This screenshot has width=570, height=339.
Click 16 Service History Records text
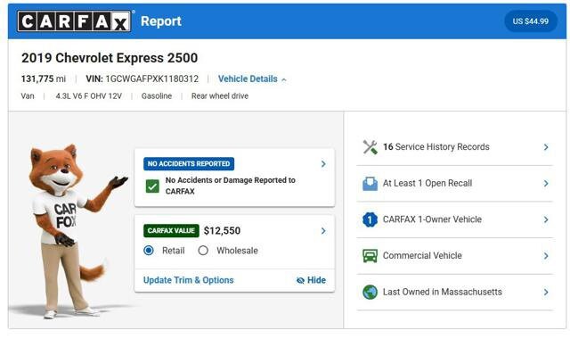[x=436, y=146]
